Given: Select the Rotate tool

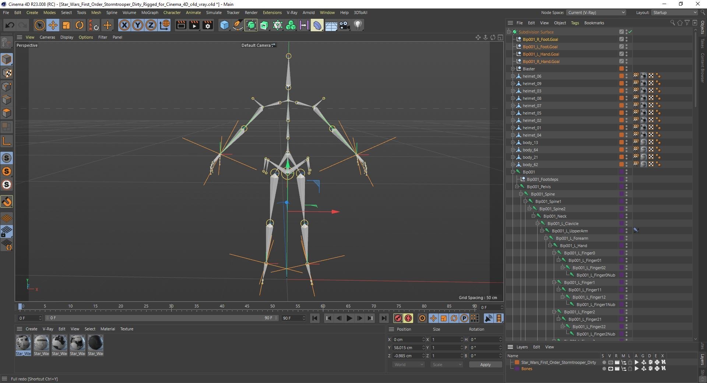Looking at the screenshot, I should coord(80,25).
